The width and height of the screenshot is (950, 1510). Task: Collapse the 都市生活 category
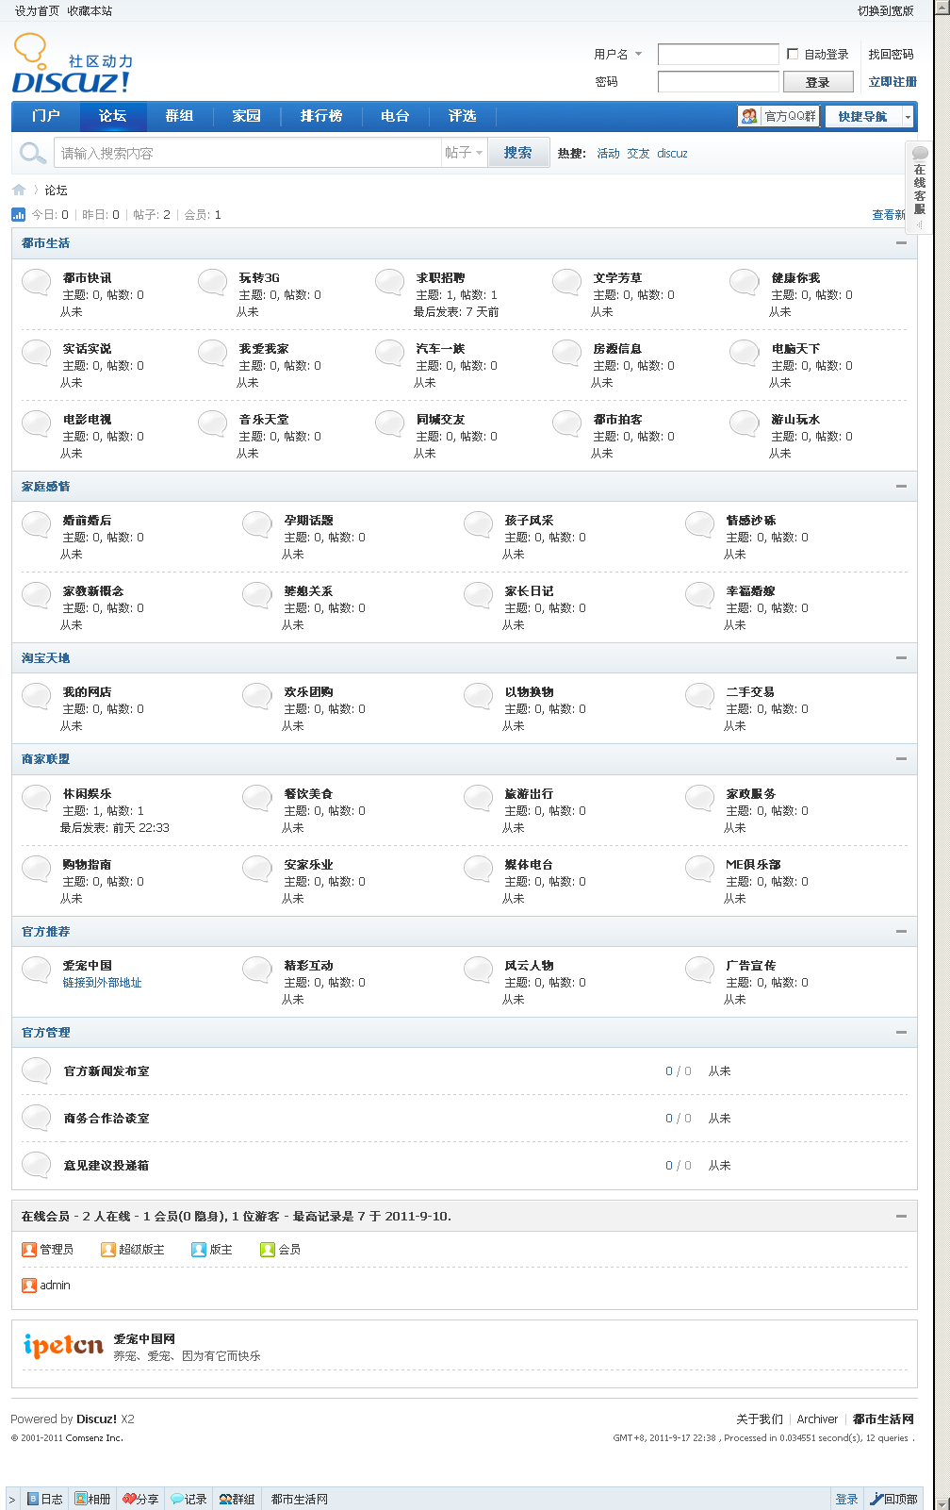point(901,243)
